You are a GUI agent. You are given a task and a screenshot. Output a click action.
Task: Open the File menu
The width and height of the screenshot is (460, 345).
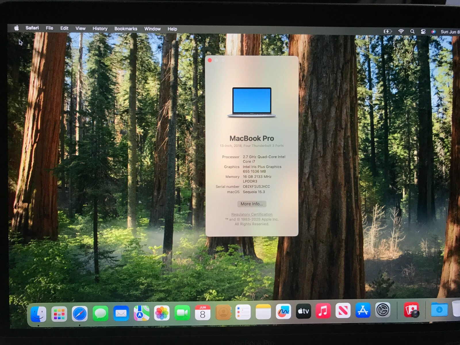(49, 28)
